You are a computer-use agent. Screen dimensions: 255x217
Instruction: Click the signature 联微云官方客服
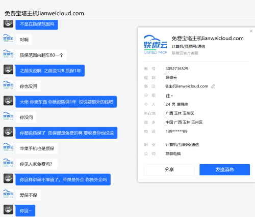(x=185, y=53)
